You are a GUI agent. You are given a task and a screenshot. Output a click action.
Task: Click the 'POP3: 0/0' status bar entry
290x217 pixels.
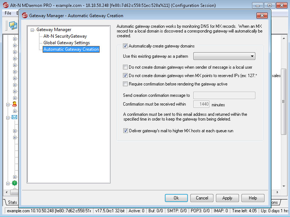pyautogui.click(x=200, y=211)
